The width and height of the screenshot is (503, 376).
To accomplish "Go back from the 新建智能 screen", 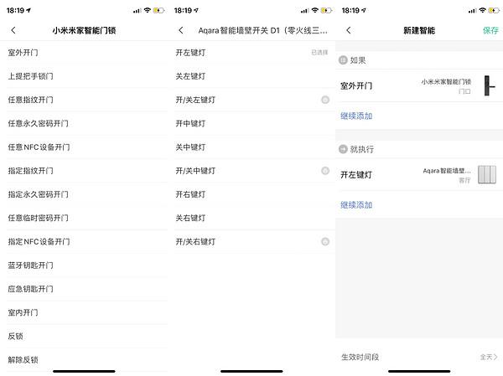I will point(349,30).
